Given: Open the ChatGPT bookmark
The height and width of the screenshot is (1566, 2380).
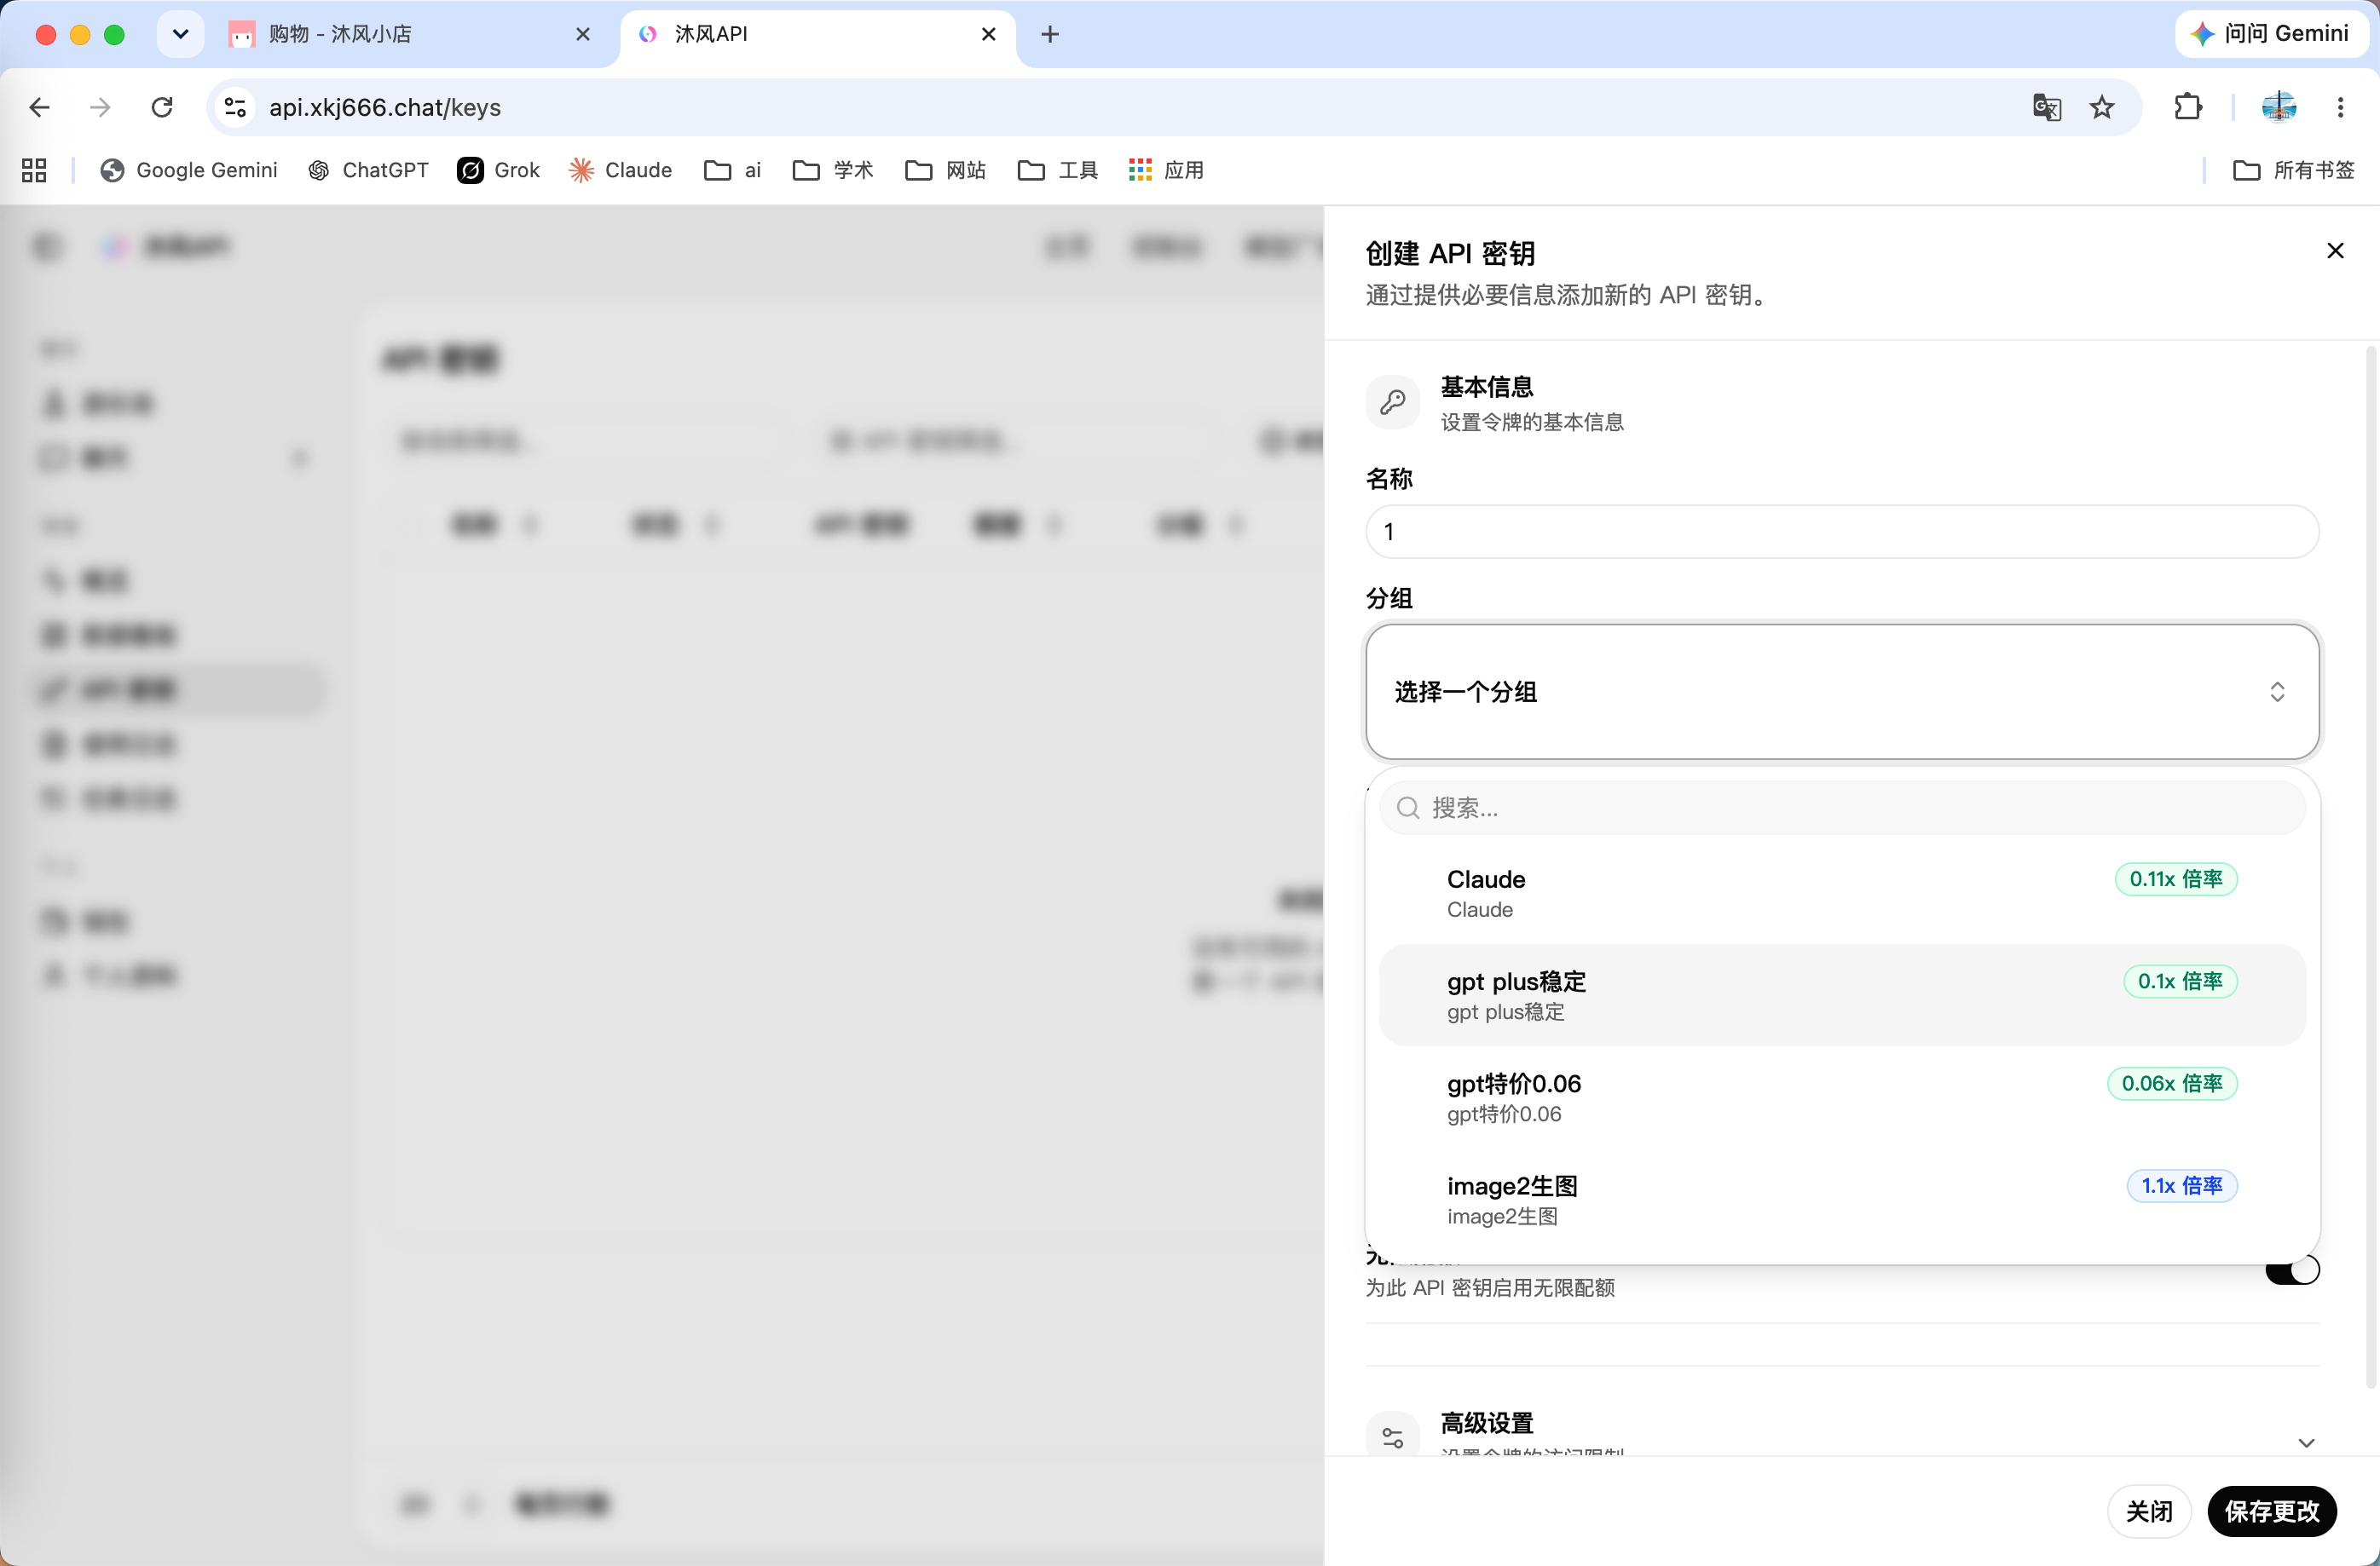Looking at the screenshot, I should pos(369,170).
